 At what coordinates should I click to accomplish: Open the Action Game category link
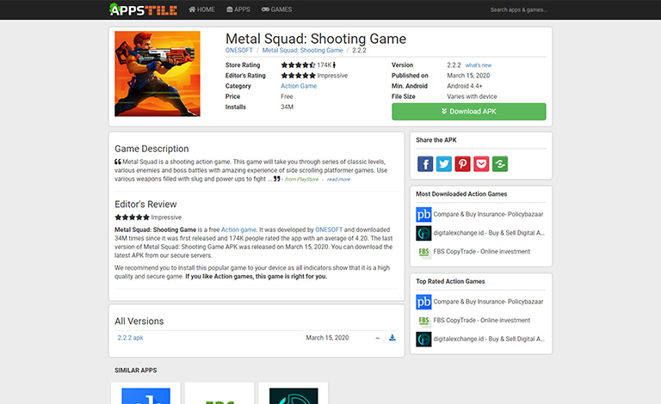tap(299, 86)
